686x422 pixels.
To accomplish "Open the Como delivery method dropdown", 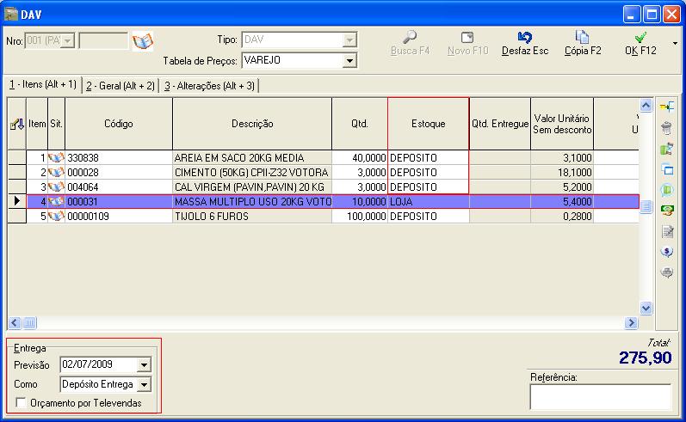I will (144, 385).
